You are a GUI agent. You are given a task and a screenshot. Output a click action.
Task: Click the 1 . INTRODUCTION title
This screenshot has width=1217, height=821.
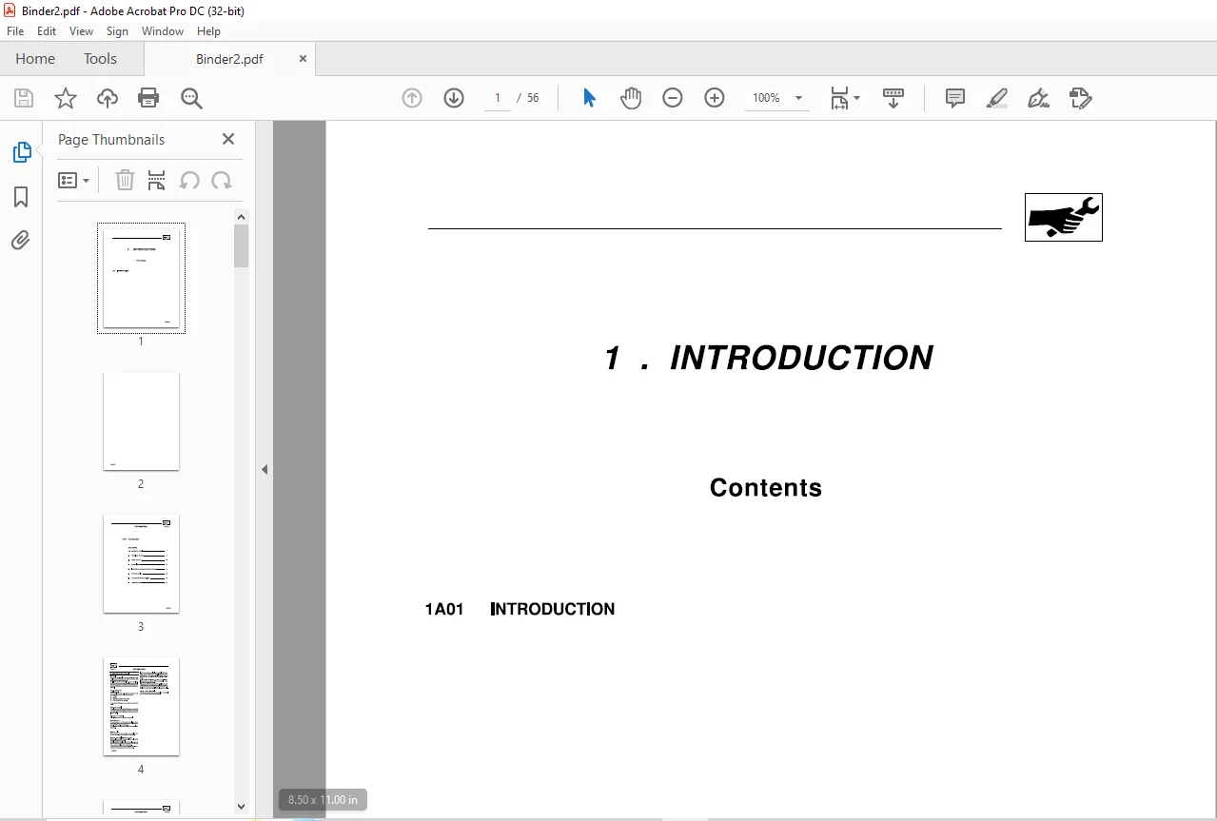pos(768,358)
